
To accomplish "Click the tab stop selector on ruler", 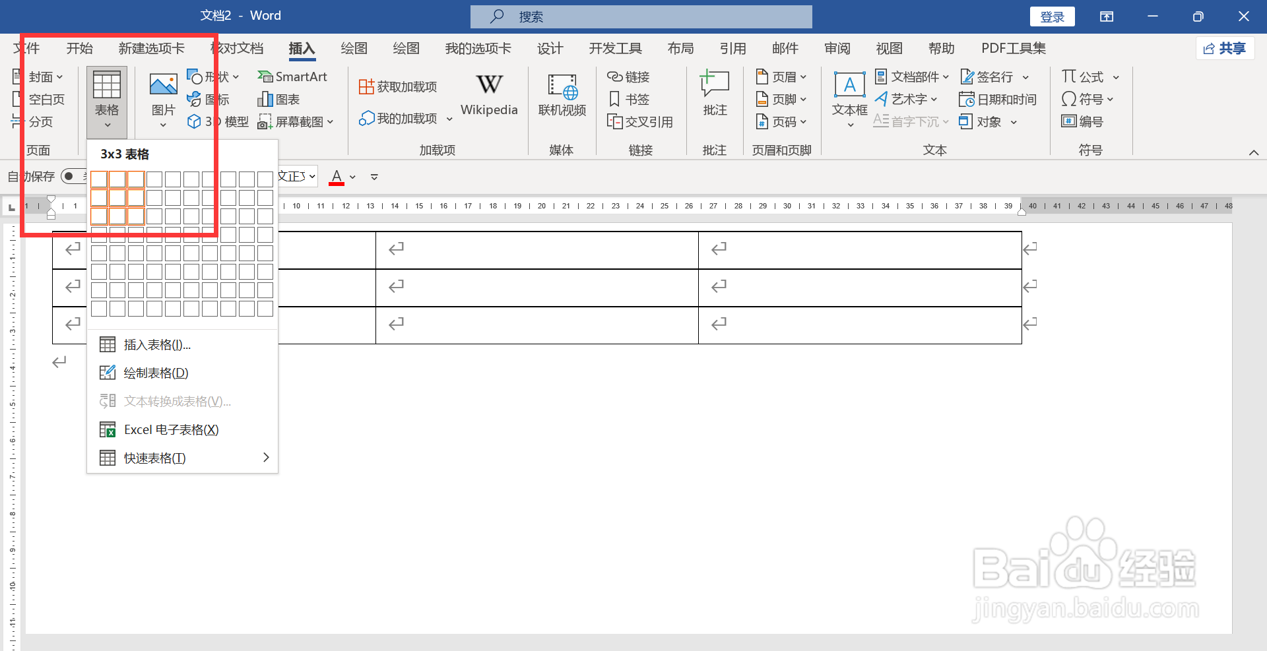I will [x=11, y=207].
